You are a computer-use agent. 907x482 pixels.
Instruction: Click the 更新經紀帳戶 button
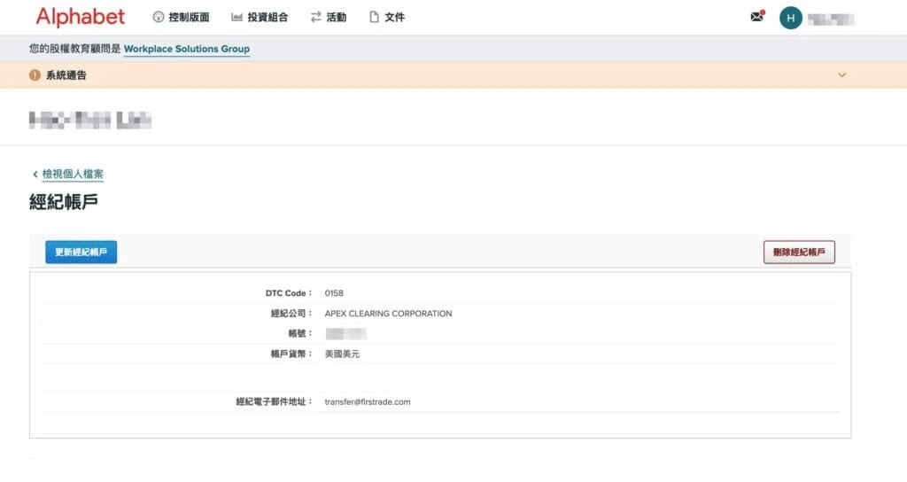pos(81,253)
